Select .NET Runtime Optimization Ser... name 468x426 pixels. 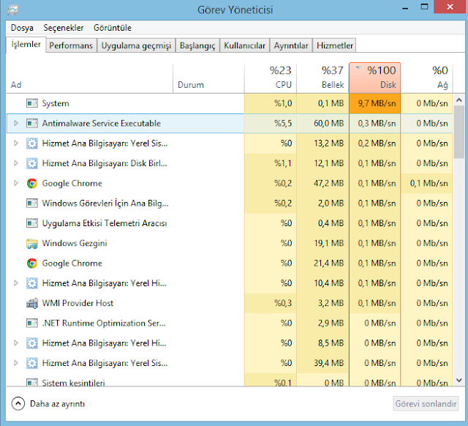(x=104, y=324)
